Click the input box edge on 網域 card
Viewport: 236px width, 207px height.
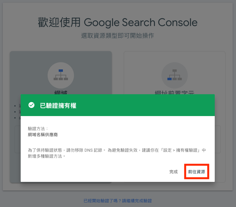pyautogui.click(x=17, y=139)
